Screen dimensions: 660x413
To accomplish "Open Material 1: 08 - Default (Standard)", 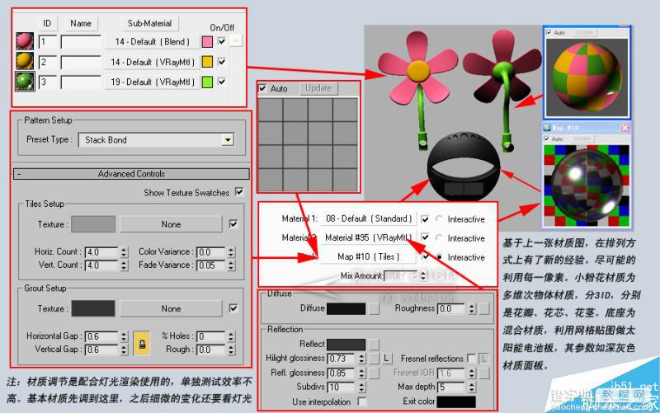I will point(368,218).
